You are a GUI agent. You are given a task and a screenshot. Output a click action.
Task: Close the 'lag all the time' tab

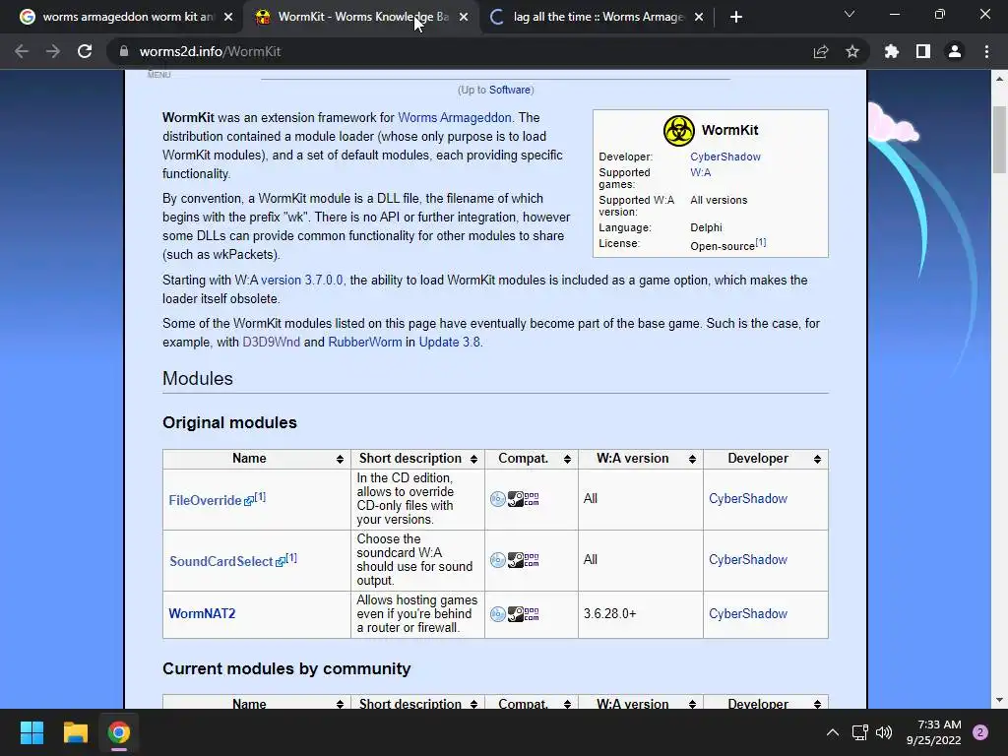coord(699,17)
